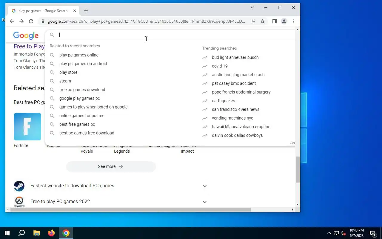
Task: Reload the Google search page
Action: [31, 21]
